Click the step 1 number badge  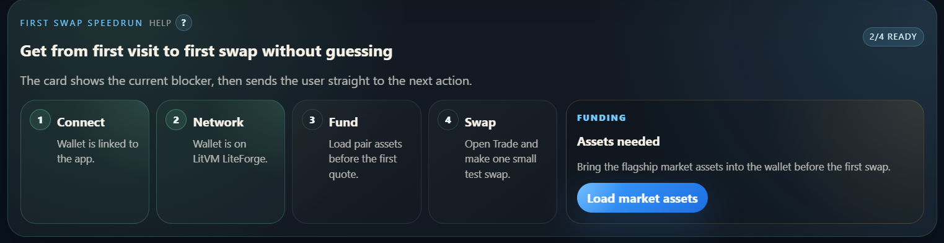[x=40, y=120]
